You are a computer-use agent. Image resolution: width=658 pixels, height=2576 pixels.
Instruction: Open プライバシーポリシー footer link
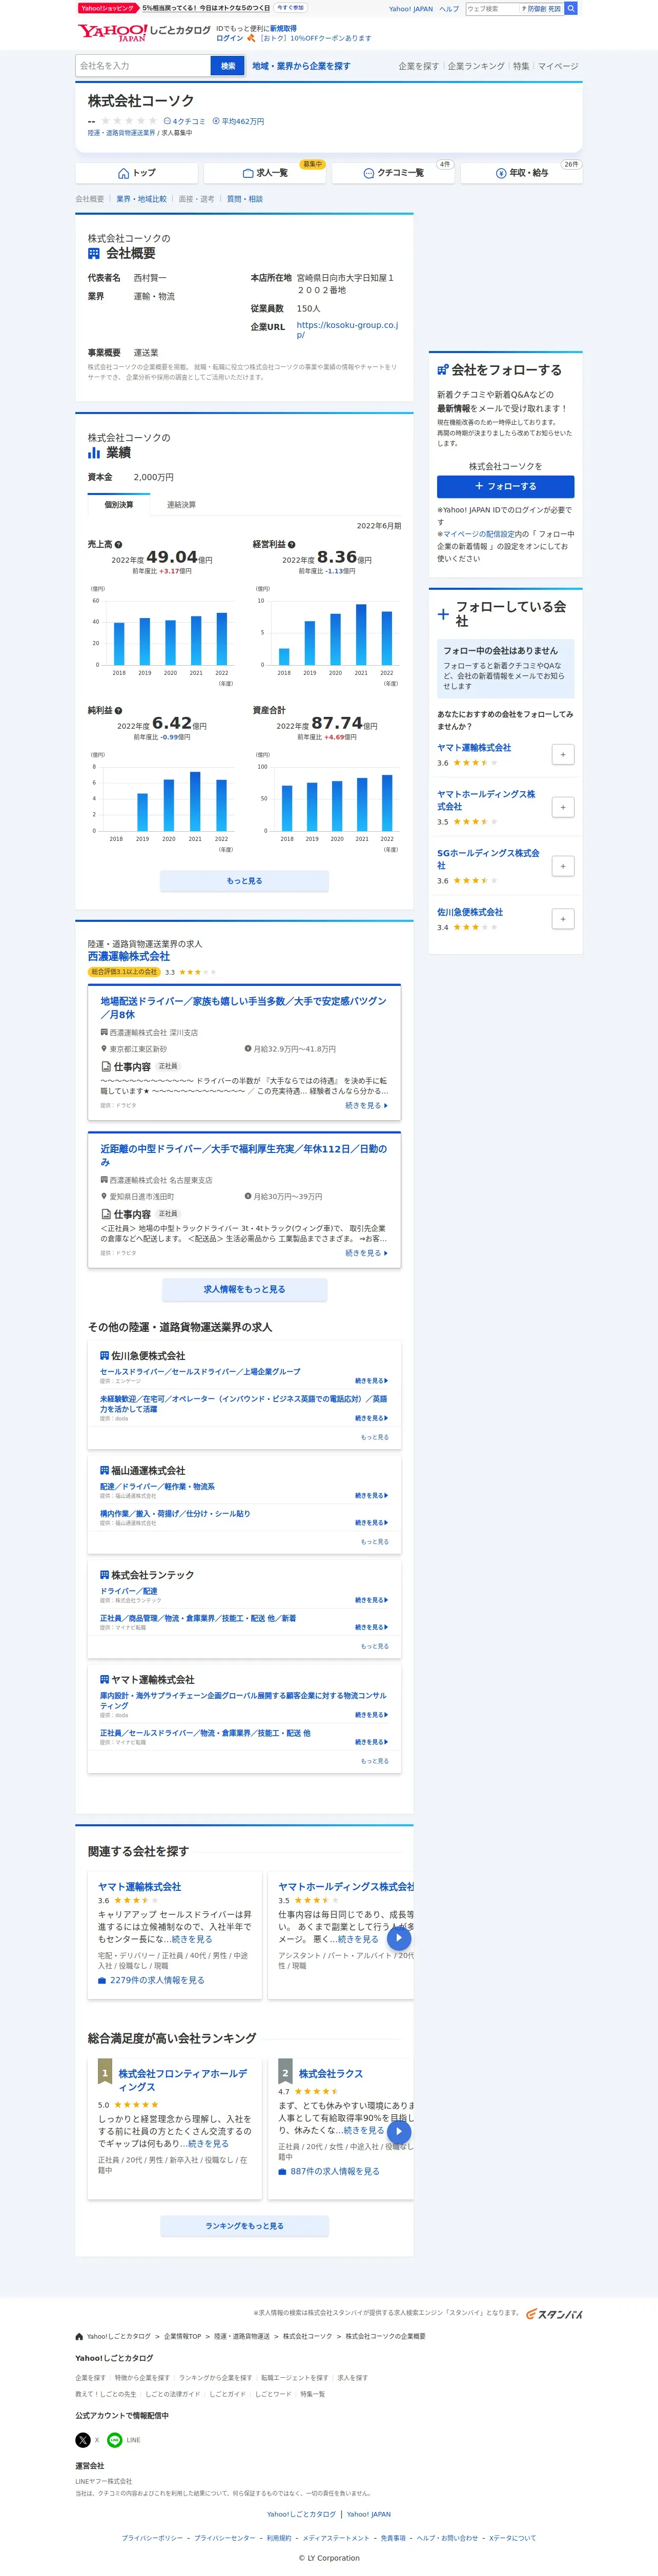pos(152,2538)
